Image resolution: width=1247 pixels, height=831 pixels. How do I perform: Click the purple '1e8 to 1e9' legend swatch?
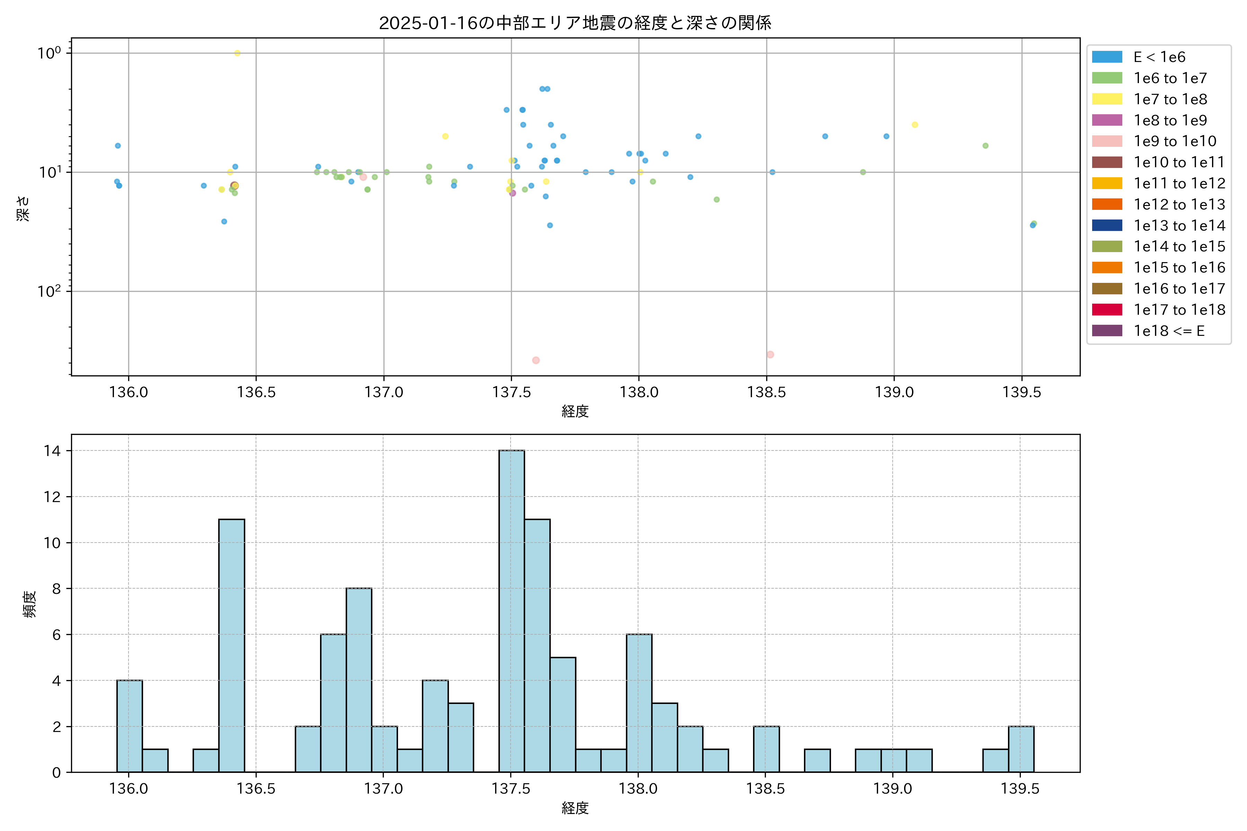coord(1106,120)
